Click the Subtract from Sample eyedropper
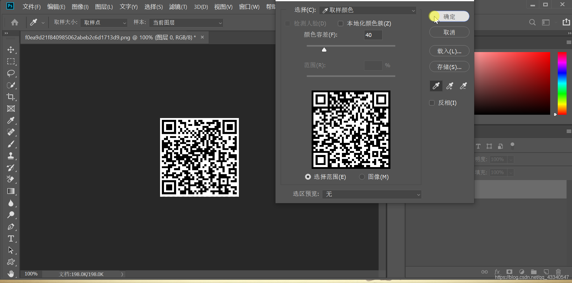The height and width of the screenshot is (283, 572). click(x=463, y=86)
